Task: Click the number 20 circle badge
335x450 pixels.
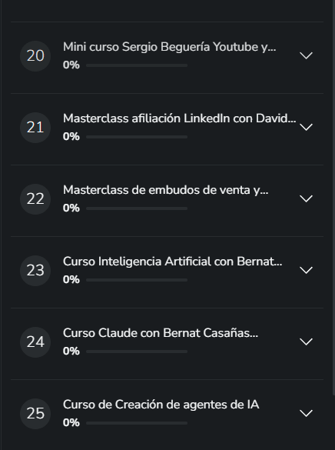Action: [35, 56]
